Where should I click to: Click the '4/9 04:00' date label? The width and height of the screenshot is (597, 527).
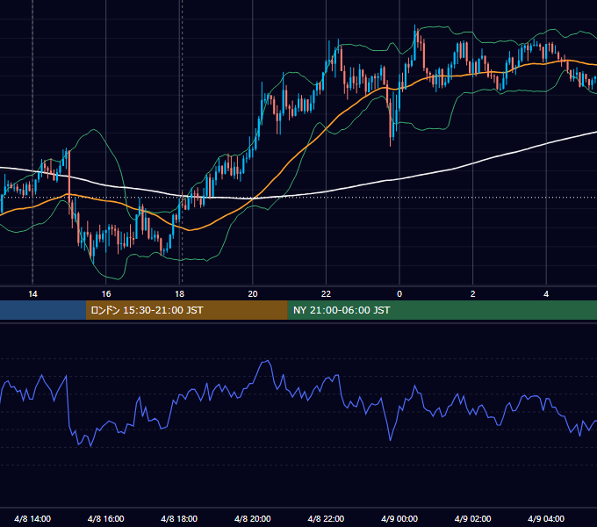(x=546, y=518)
